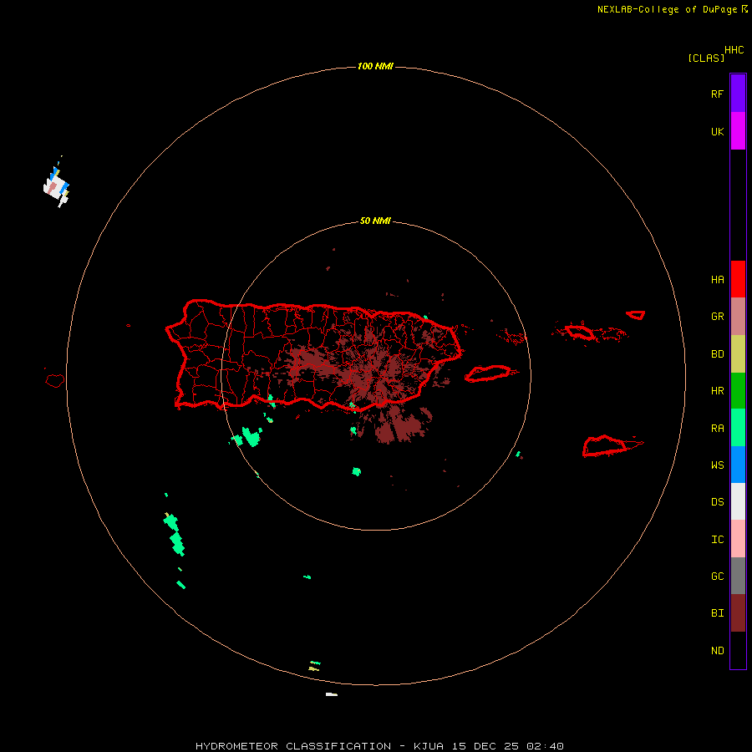Click the HHC product label
The image size is (752, 752).
tap(734, 50)
